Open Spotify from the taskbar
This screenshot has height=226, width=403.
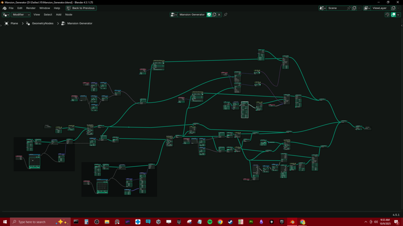(210, 222)
